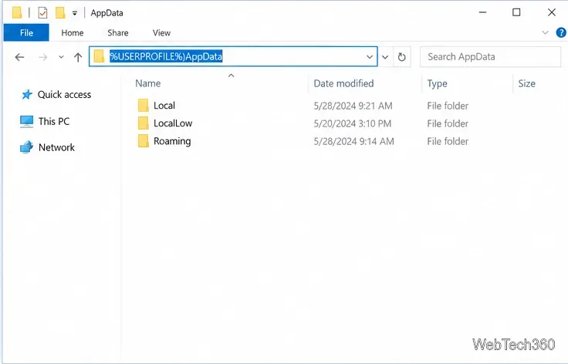Click File folder type in LocalLow row
Screen dimensions: 568x364
(448, 123)
